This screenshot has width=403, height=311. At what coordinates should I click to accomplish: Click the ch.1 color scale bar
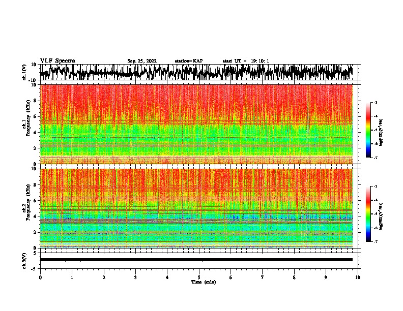click(368, 130)
